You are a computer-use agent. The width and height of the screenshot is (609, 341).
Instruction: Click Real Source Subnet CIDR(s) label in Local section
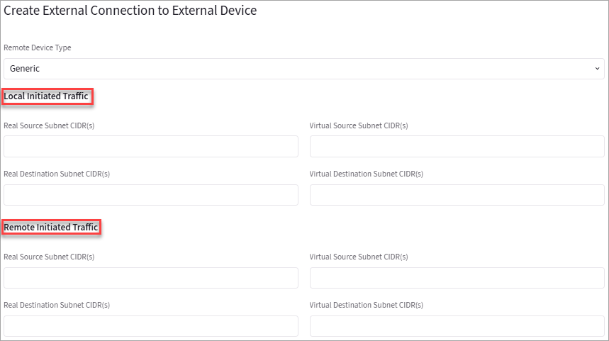tap(49, 125)
